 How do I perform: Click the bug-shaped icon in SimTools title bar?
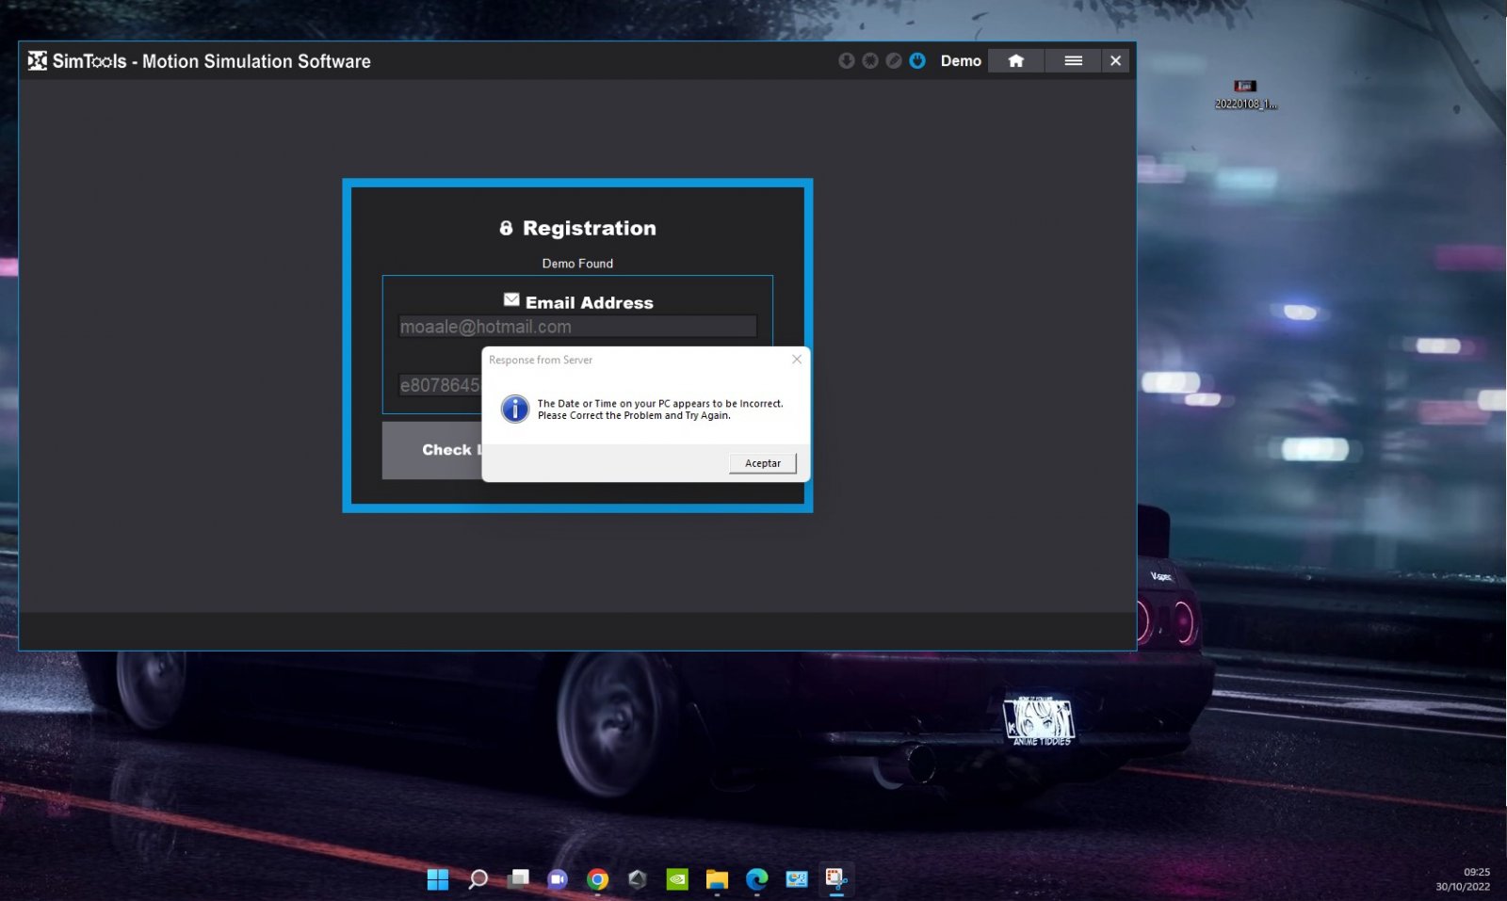pos(870,60)
